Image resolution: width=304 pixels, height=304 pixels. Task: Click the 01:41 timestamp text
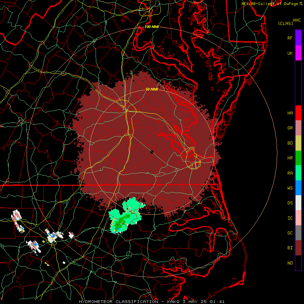coord(218,302)
